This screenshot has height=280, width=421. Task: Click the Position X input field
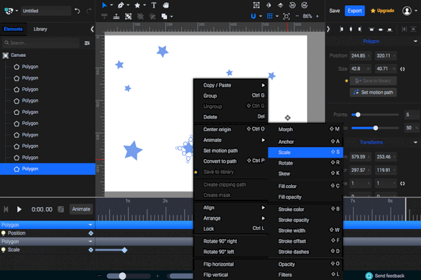coord(359,56)
